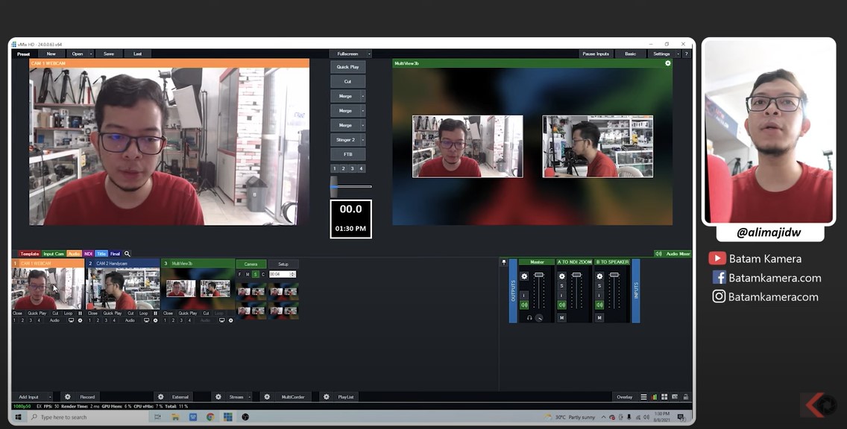
Task: Click the pin icon beside OUTPUTS panel
Action: click(503, 262)
